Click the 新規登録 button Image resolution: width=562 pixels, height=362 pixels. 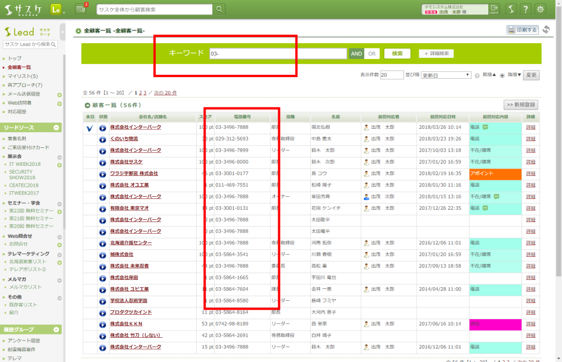coord(520,105)
